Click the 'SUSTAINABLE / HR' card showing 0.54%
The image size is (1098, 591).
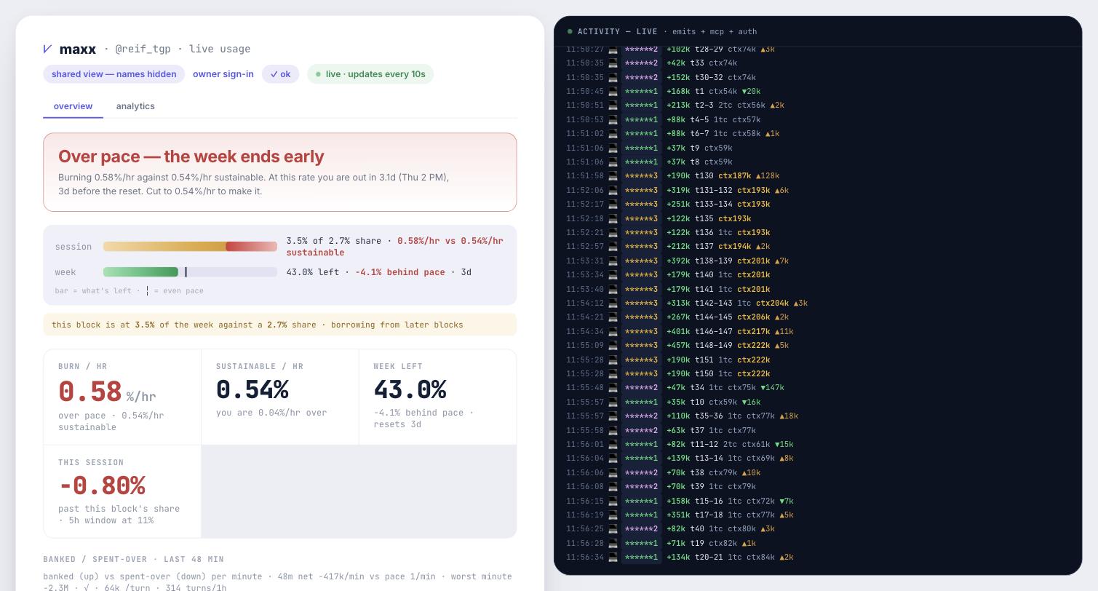[x=280, y=397]
